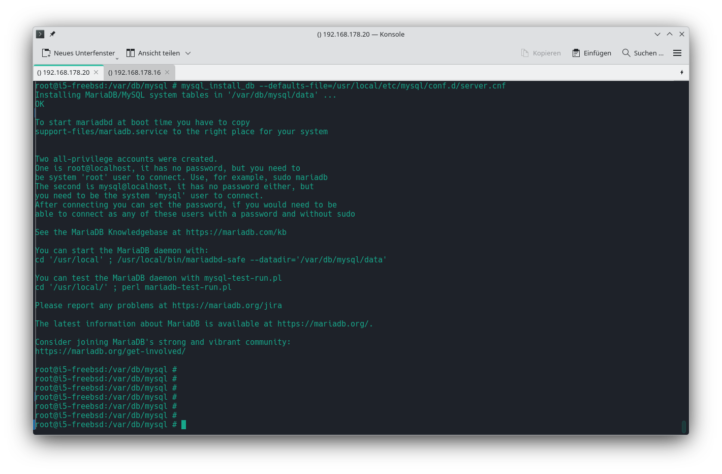Open the https://mariadb.com/kb link

coord(236,232)
